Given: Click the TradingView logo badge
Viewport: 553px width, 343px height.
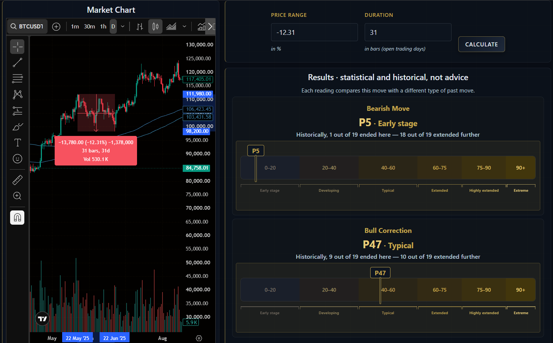Looking at the screenshot, I should tap(42, 319).
